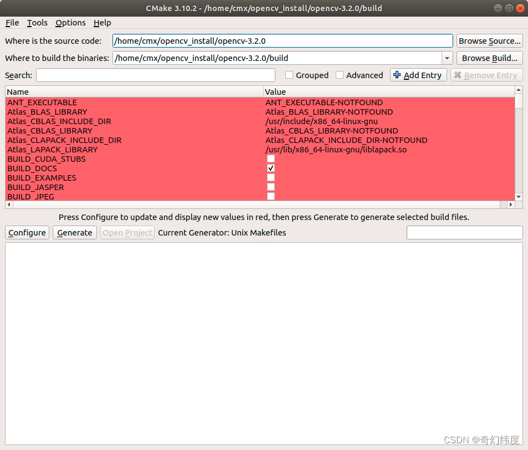Select the Atlas_CBLAS_LIBRARY entry name
Viewport: 528px width, 450px height.
[50, 131]
